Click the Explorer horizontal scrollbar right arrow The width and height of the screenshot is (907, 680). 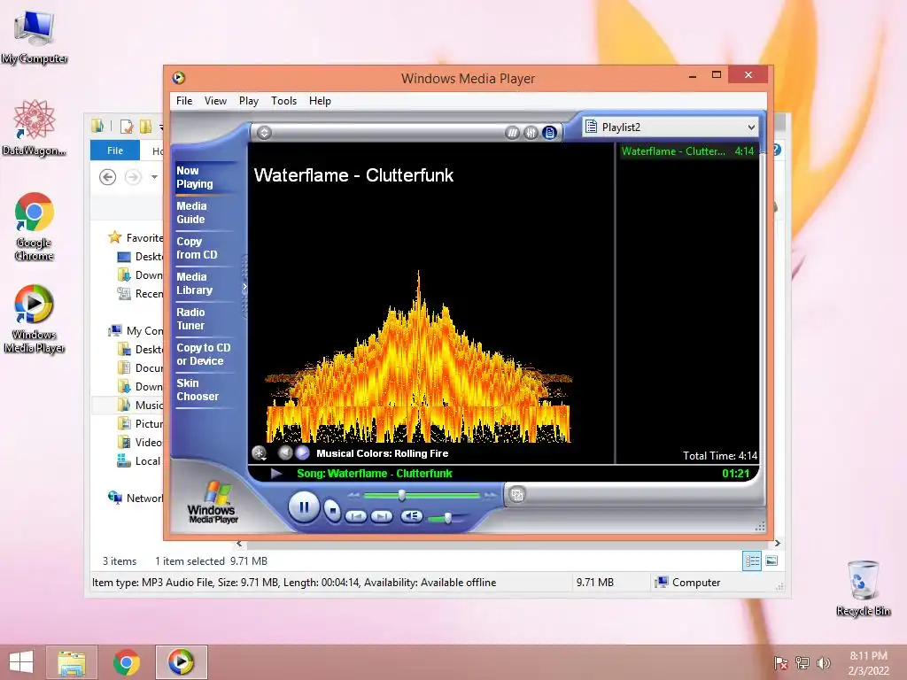(x=777, y=544)
